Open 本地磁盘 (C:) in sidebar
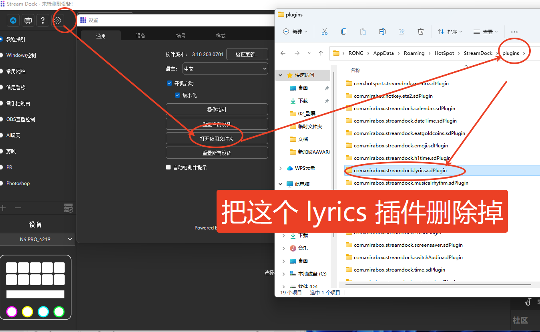540x332 pixels. click(x=312, y=274)
